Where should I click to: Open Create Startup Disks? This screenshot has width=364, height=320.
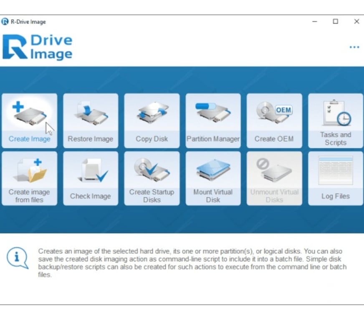coord(152,178)
